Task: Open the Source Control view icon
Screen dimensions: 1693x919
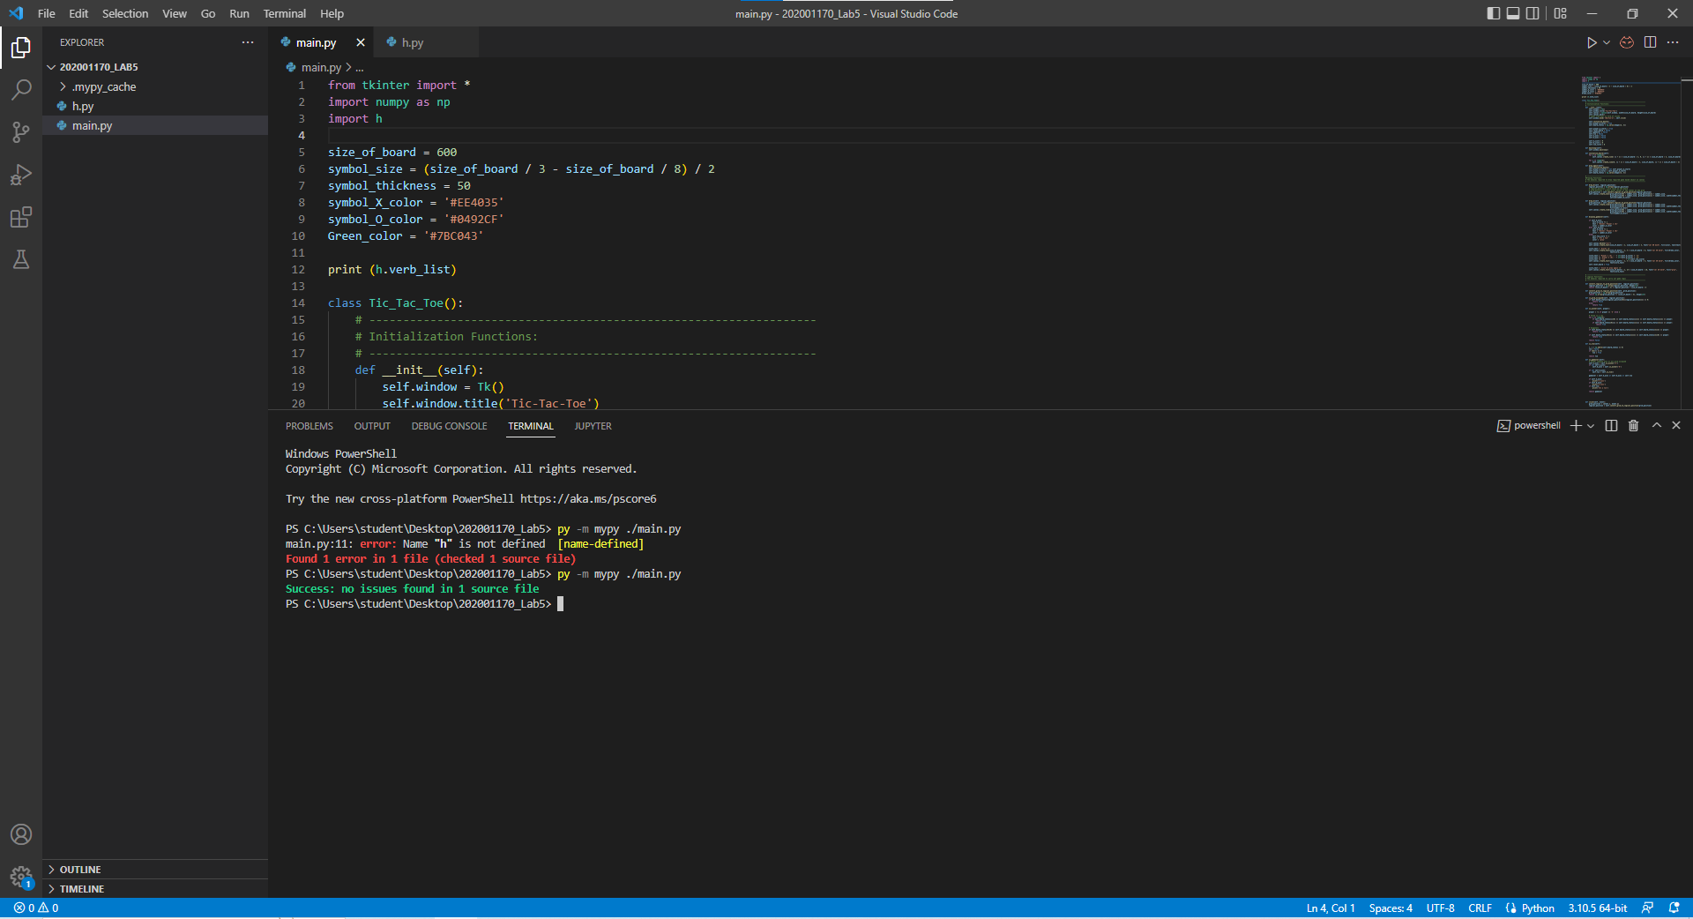Action: click(21, 132)
